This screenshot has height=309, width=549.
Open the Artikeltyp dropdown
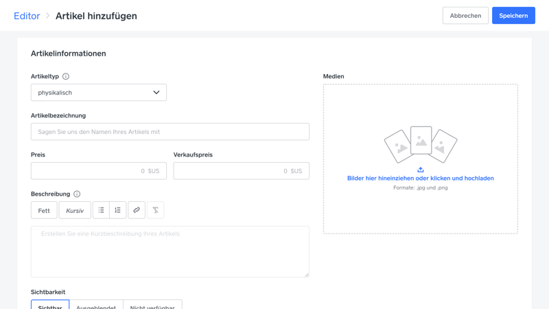(x=98, y=93)
